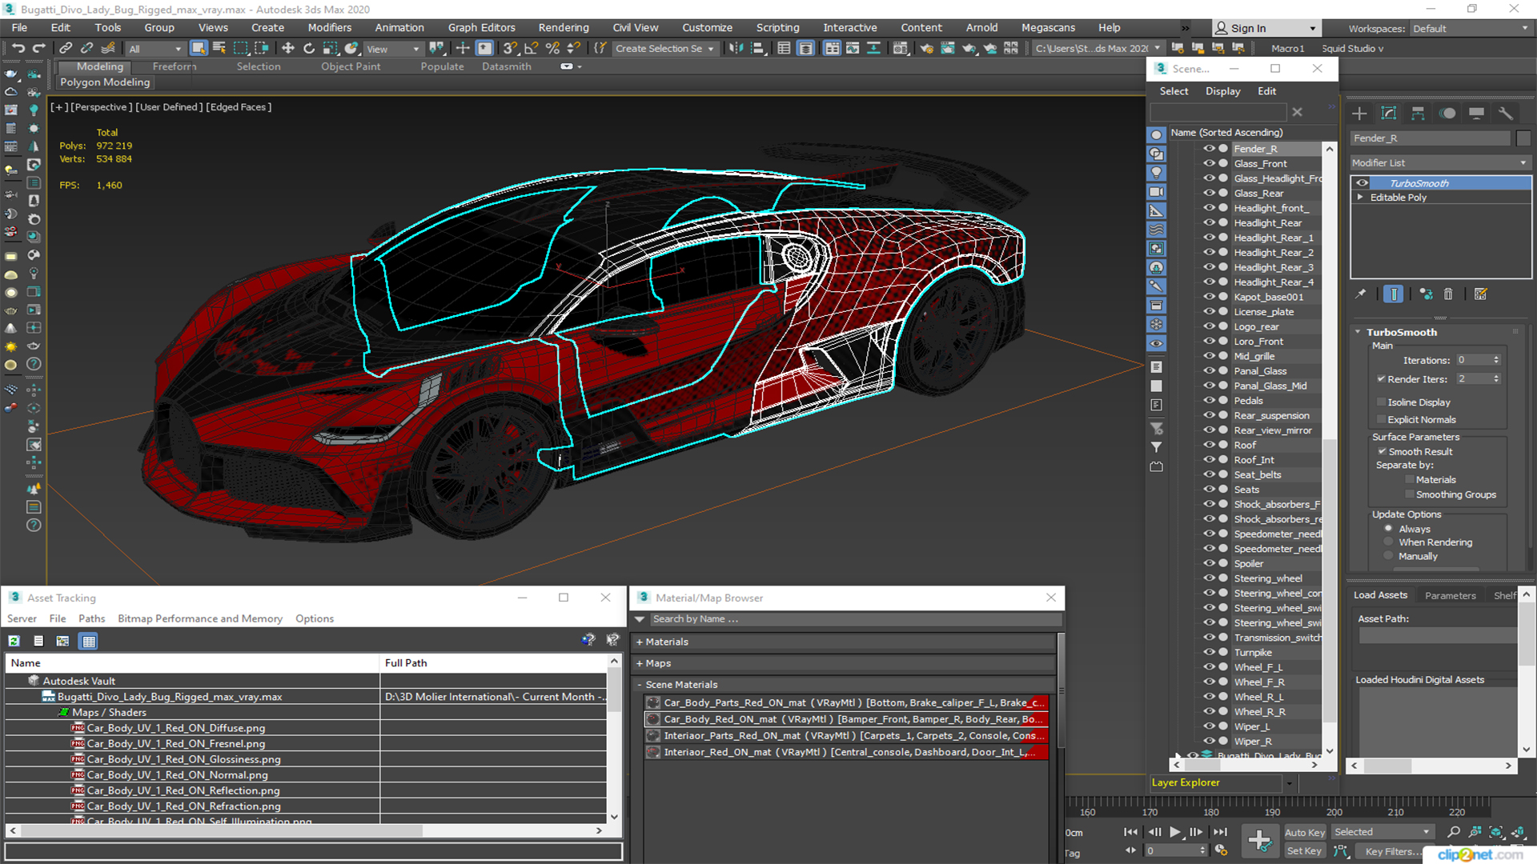Remove modifier with the trash icon
This screenshot has width=1537, height=864.
[x=1448, y=294]
